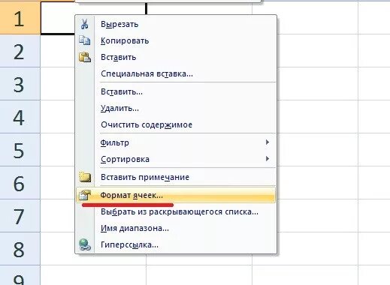The height and width of the screenshot is (285, 390).
Task: Click the globe Hyperlink icon
Action: (85, 244)
